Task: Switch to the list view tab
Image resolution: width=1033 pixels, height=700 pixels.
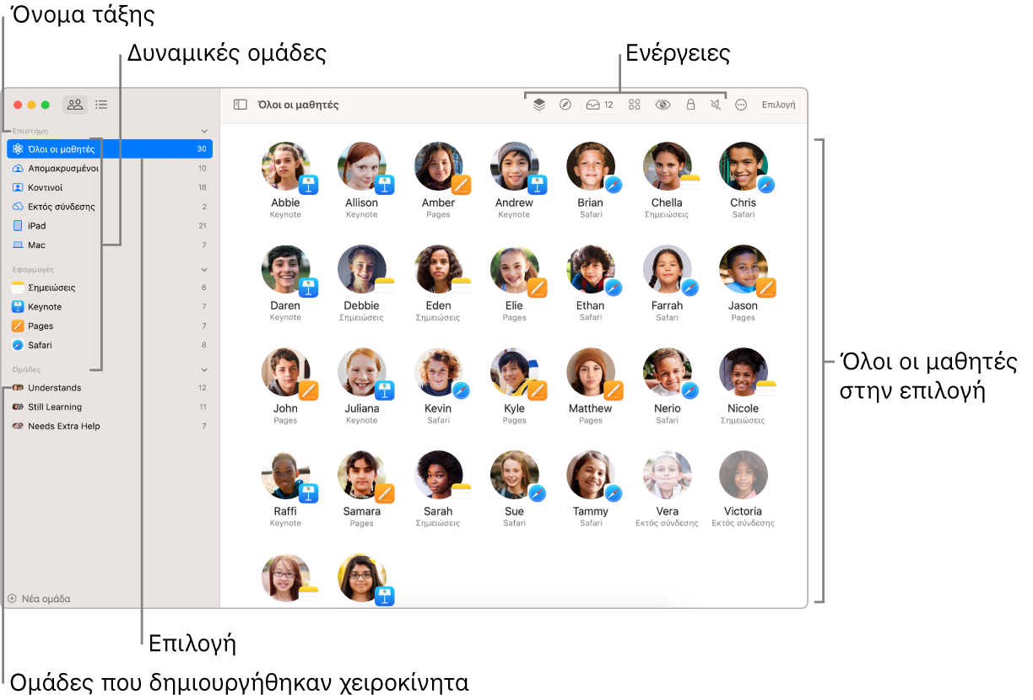Action: pos(101,105)
